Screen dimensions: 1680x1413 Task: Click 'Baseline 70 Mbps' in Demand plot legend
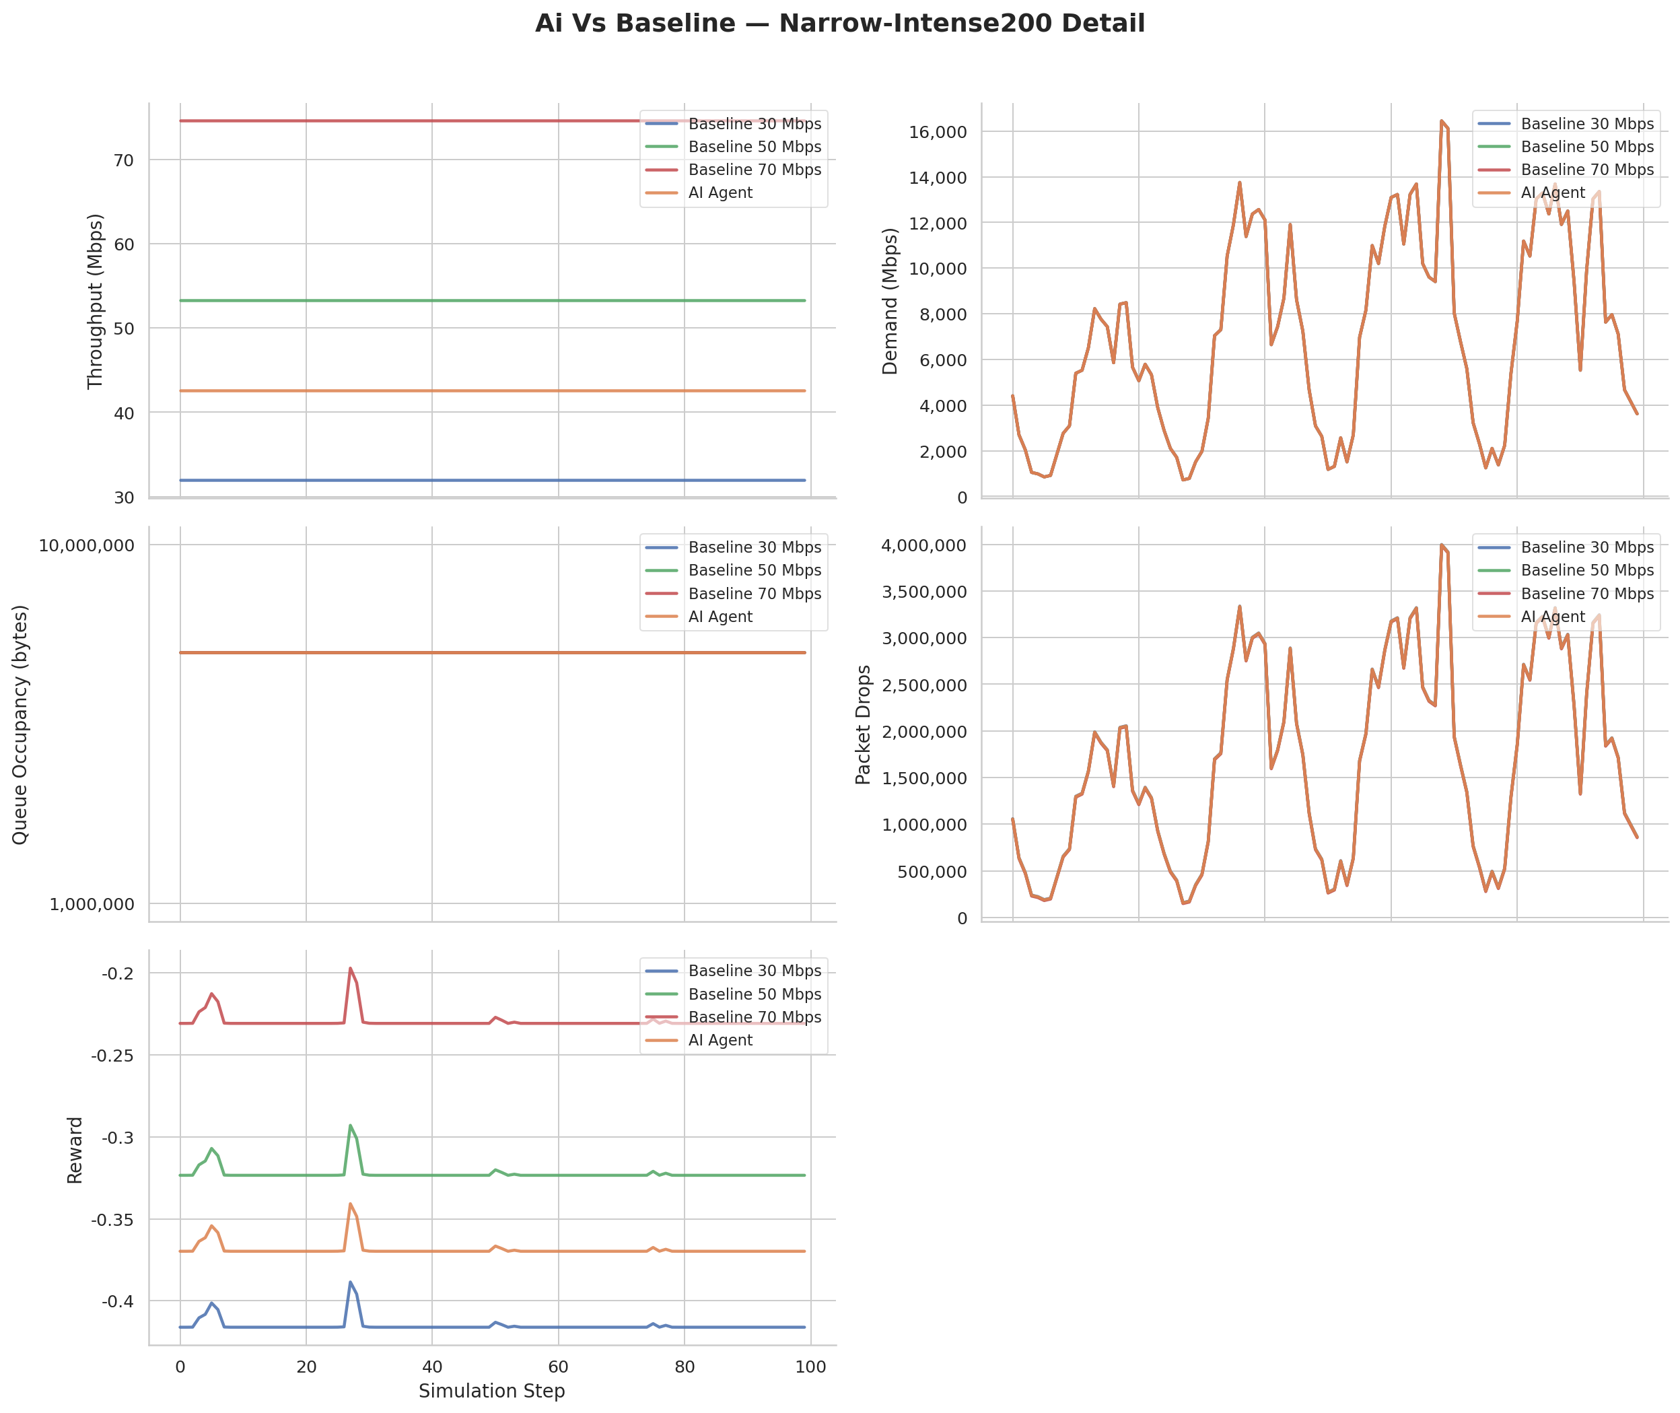pyautogui.click(x=1586, y=170)
